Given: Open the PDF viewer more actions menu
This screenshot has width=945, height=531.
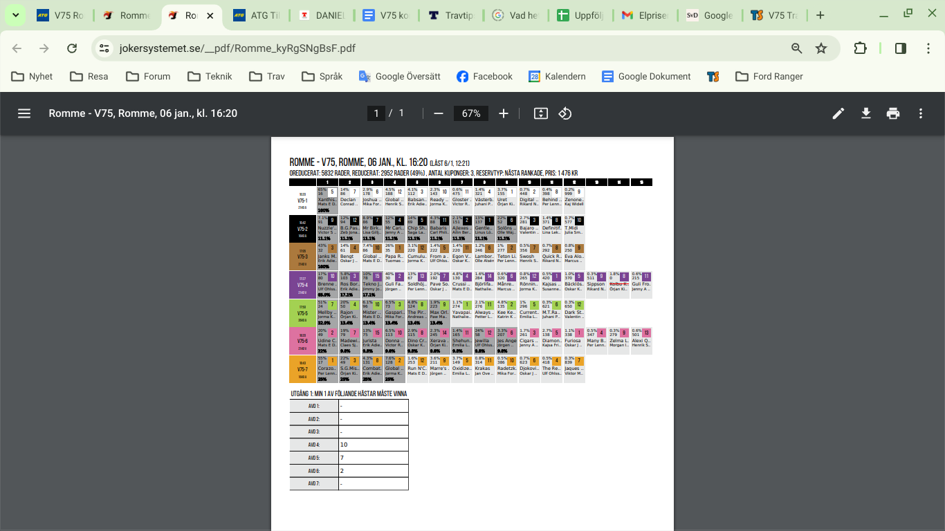Looking at the screenshot, I should tap(921, 113).
